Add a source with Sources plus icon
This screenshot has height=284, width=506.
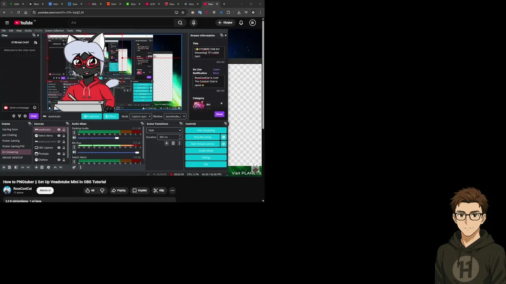coord(36,167)
